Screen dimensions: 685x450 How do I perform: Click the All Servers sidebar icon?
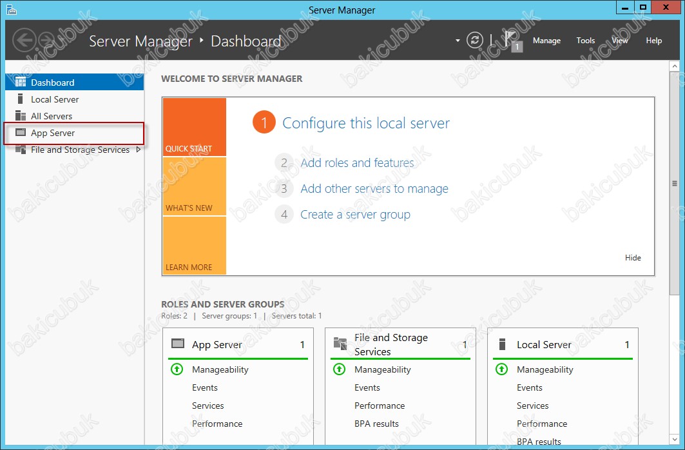pos(21,115)
